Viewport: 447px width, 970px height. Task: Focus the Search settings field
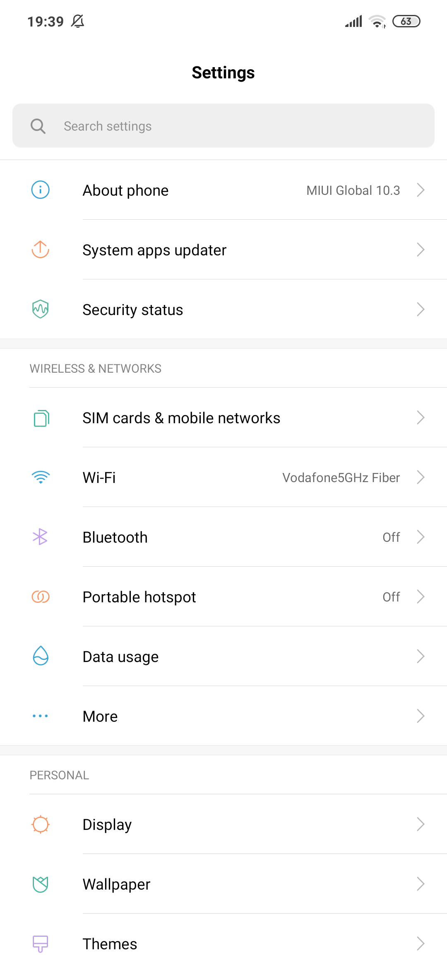[x=223, y=126]
